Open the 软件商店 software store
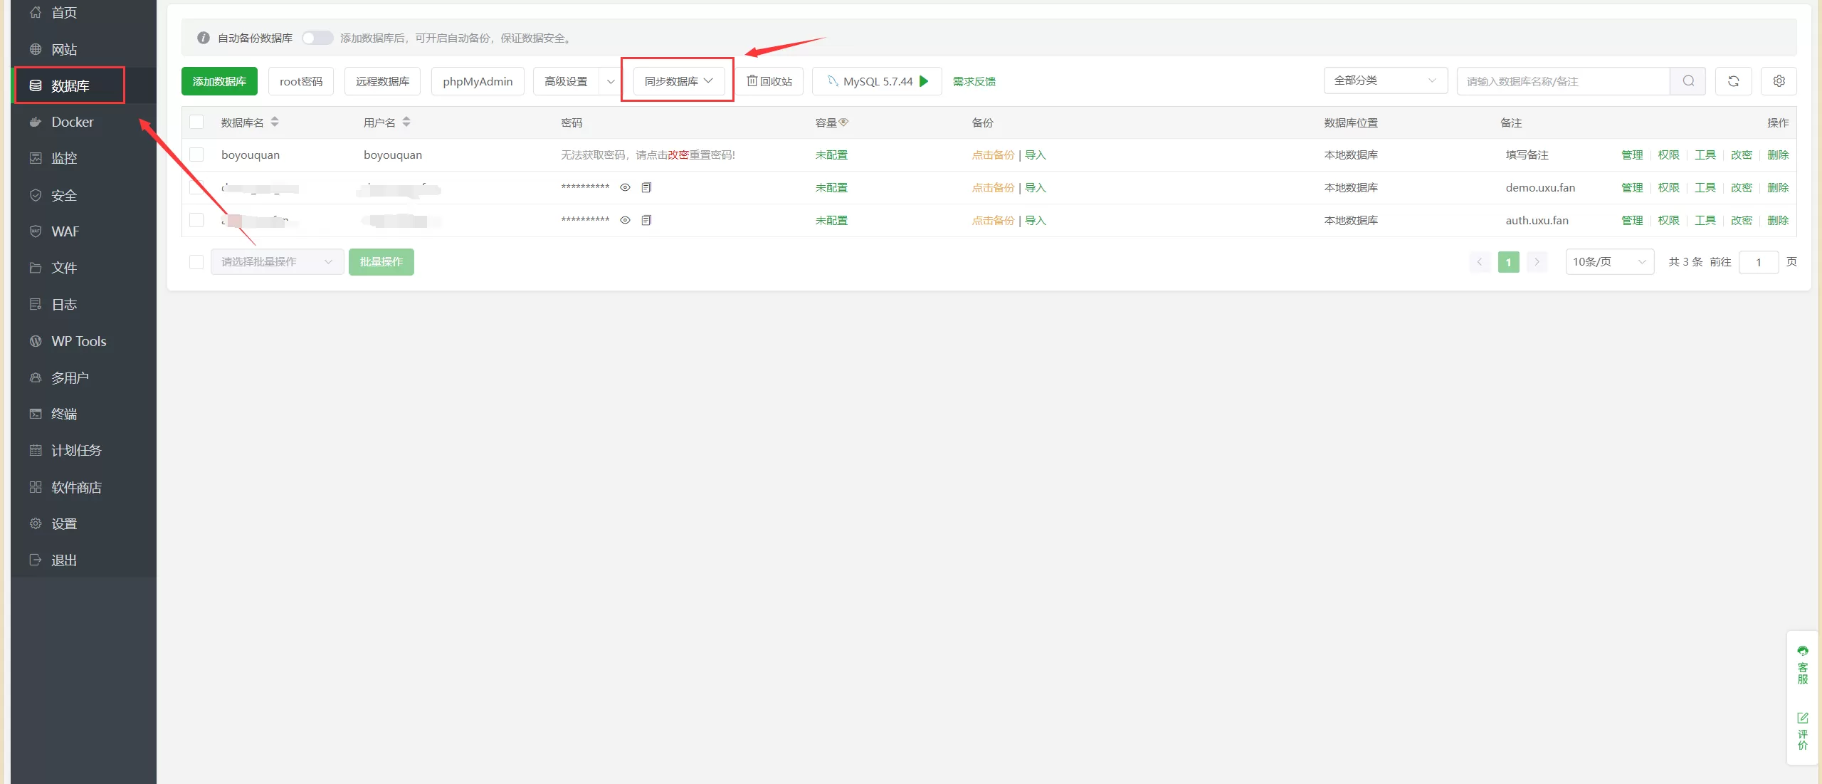The width and height of the screenshot is (1822, 784). [77, 487]
